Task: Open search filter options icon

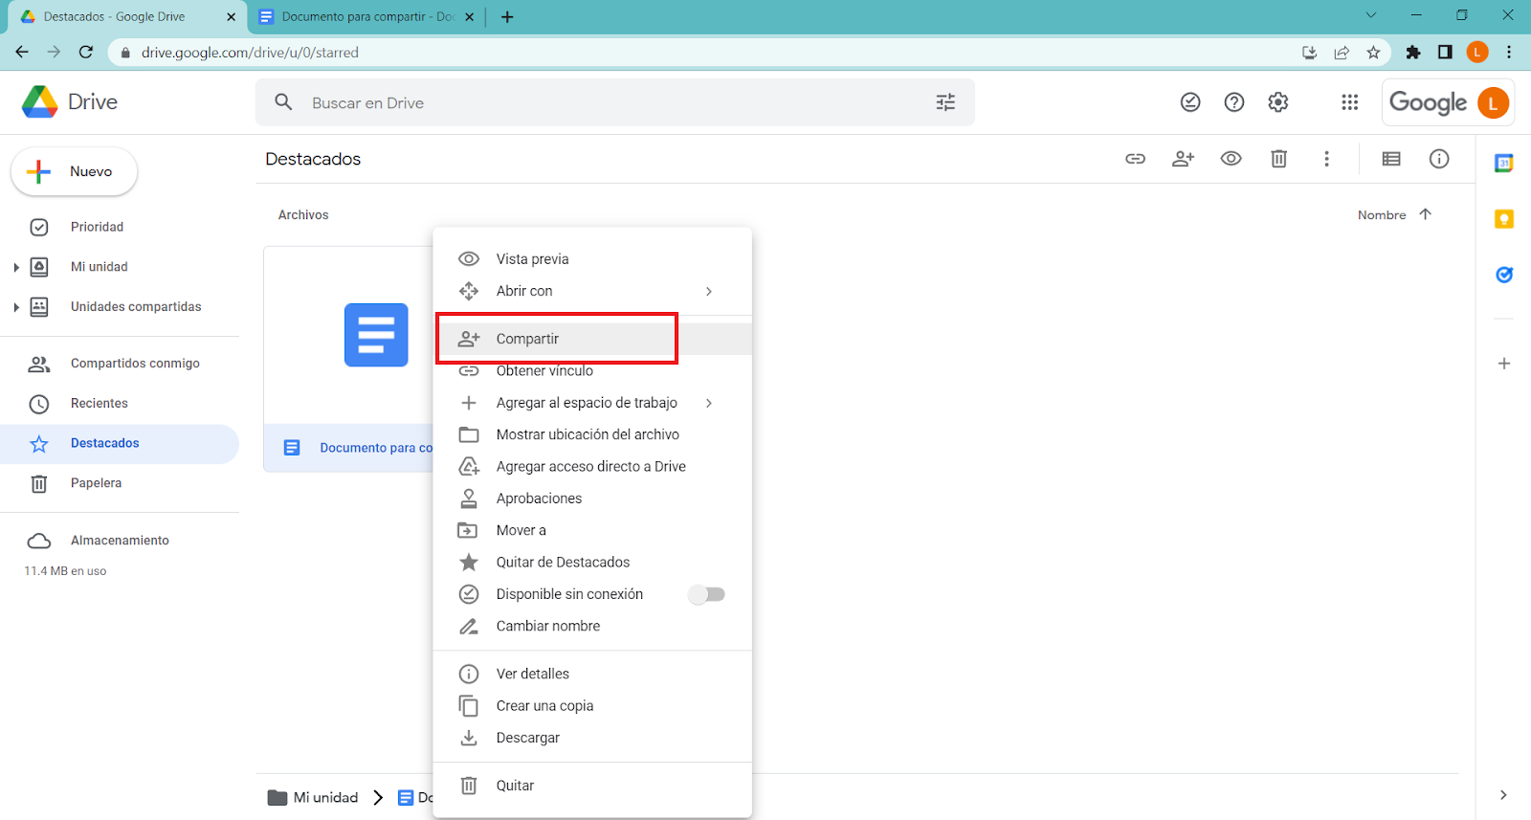Action: 945,102
